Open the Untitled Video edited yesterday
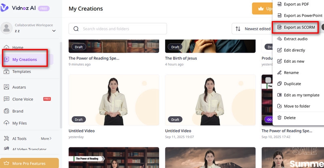Image resolution: width=324 pixels, height=168 pixels. (114, 100)
